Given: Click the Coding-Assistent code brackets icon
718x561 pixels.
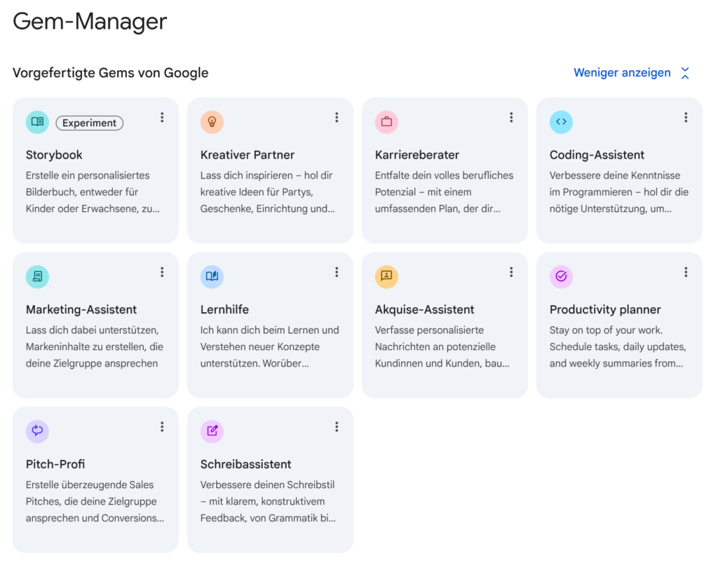Looking at the screenshot, I should [x=561, y=122].
